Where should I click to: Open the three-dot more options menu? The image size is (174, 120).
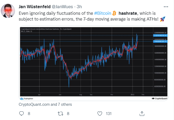click(166, 7)
